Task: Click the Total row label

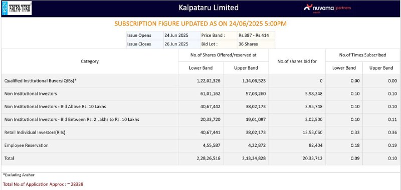Action: [9, 158]
